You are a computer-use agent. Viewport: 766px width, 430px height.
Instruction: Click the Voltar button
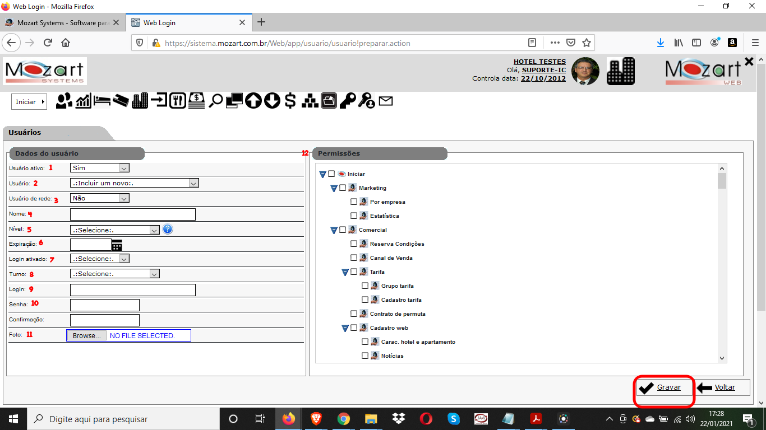tap(722, 387)
